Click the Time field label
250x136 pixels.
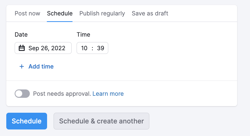click(x=83, y=35)
